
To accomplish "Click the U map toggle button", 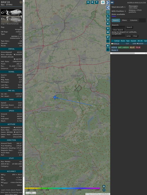I will coord(88,2).
